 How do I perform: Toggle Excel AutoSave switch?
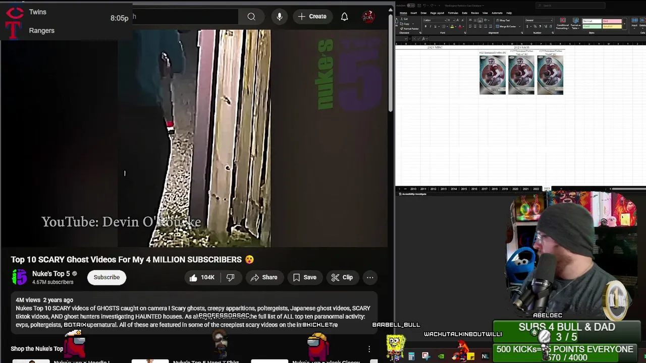(411, 6)
